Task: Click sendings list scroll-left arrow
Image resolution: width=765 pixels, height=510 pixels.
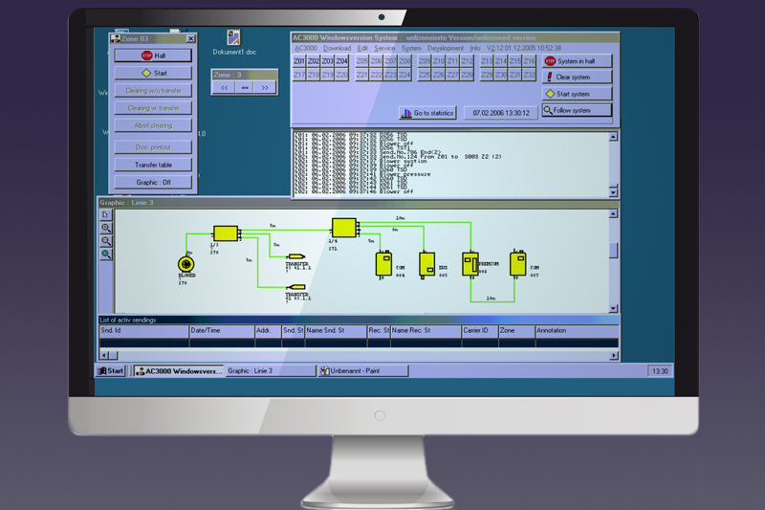Action: point(104,355)
